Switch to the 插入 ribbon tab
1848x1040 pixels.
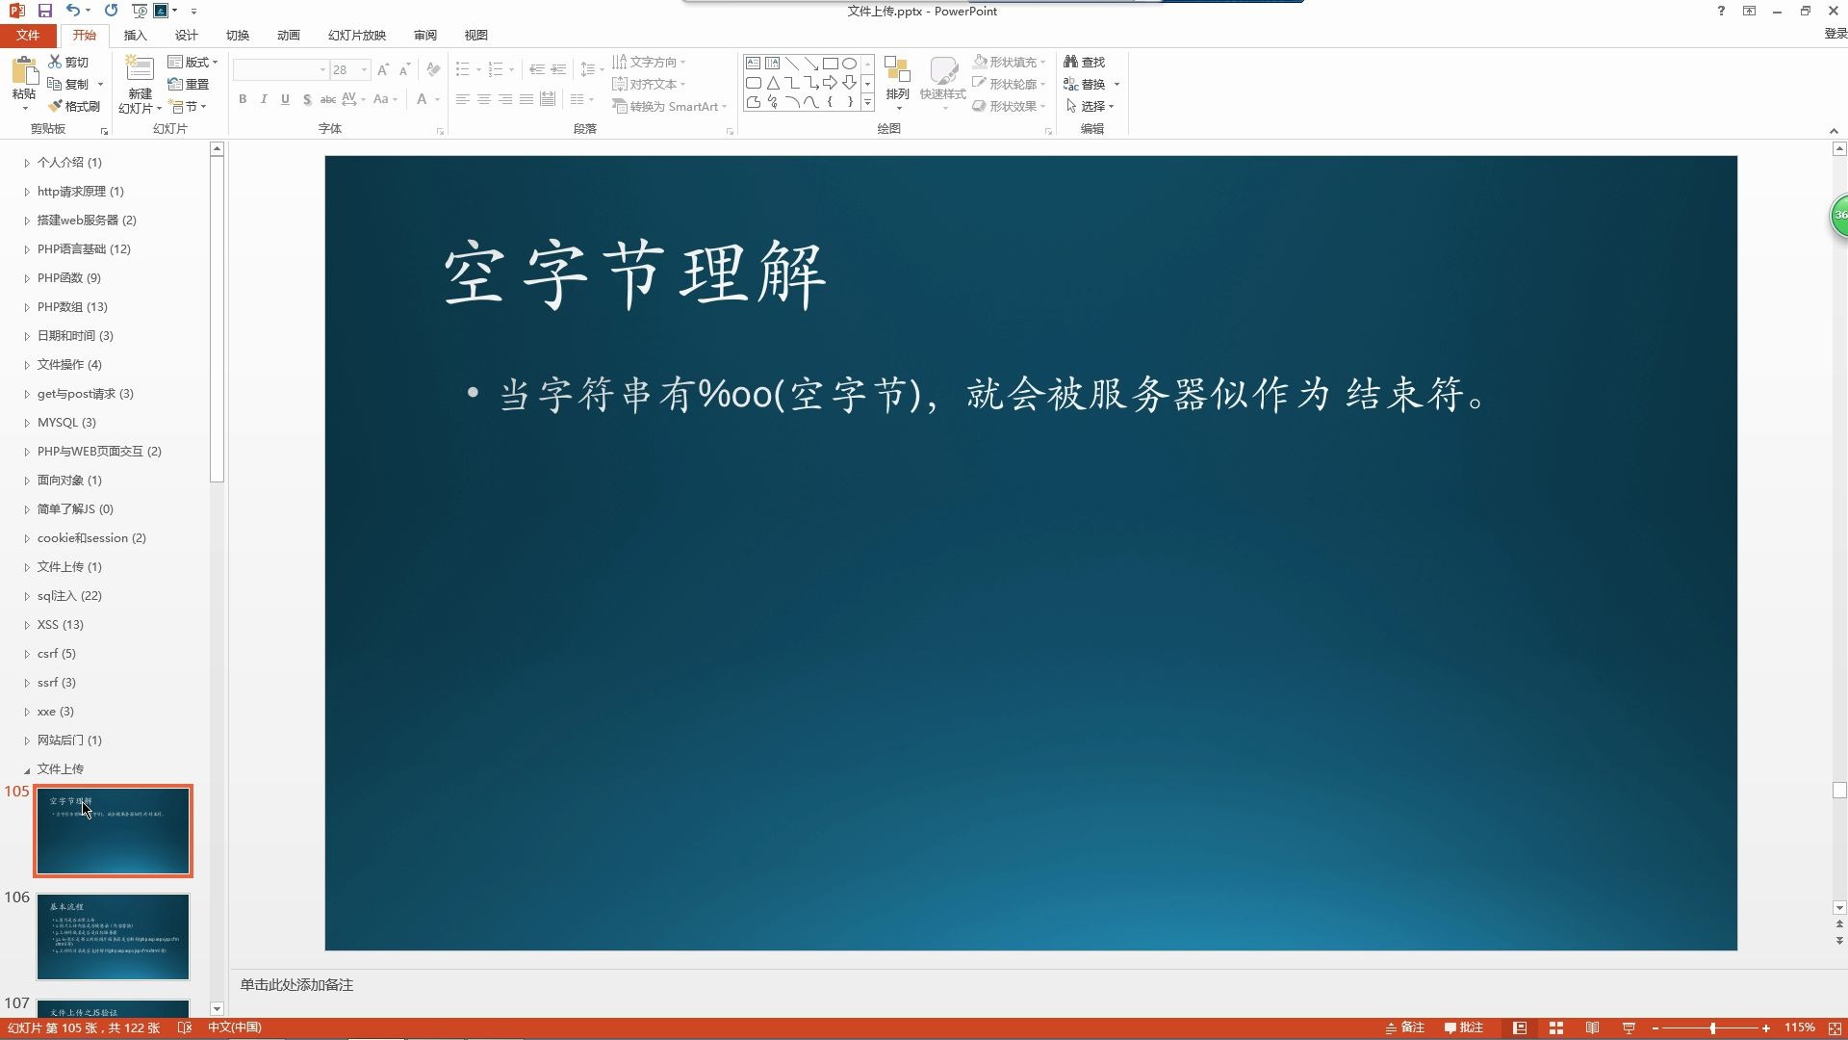tap(135, 35)
